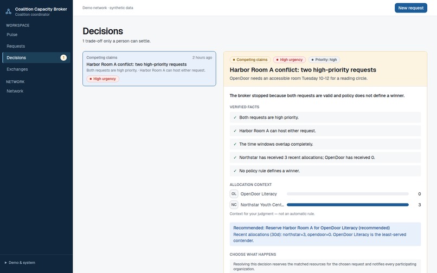Click the High urgency tag on the card
This screenshot has width=437, height=273.
103,79
